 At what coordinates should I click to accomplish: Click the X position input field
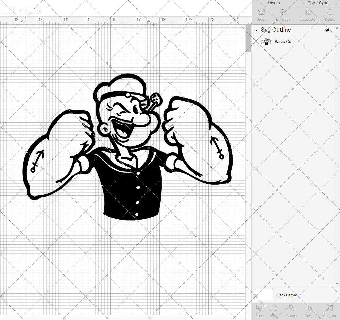pyautogui.click(x=5, y=10)
